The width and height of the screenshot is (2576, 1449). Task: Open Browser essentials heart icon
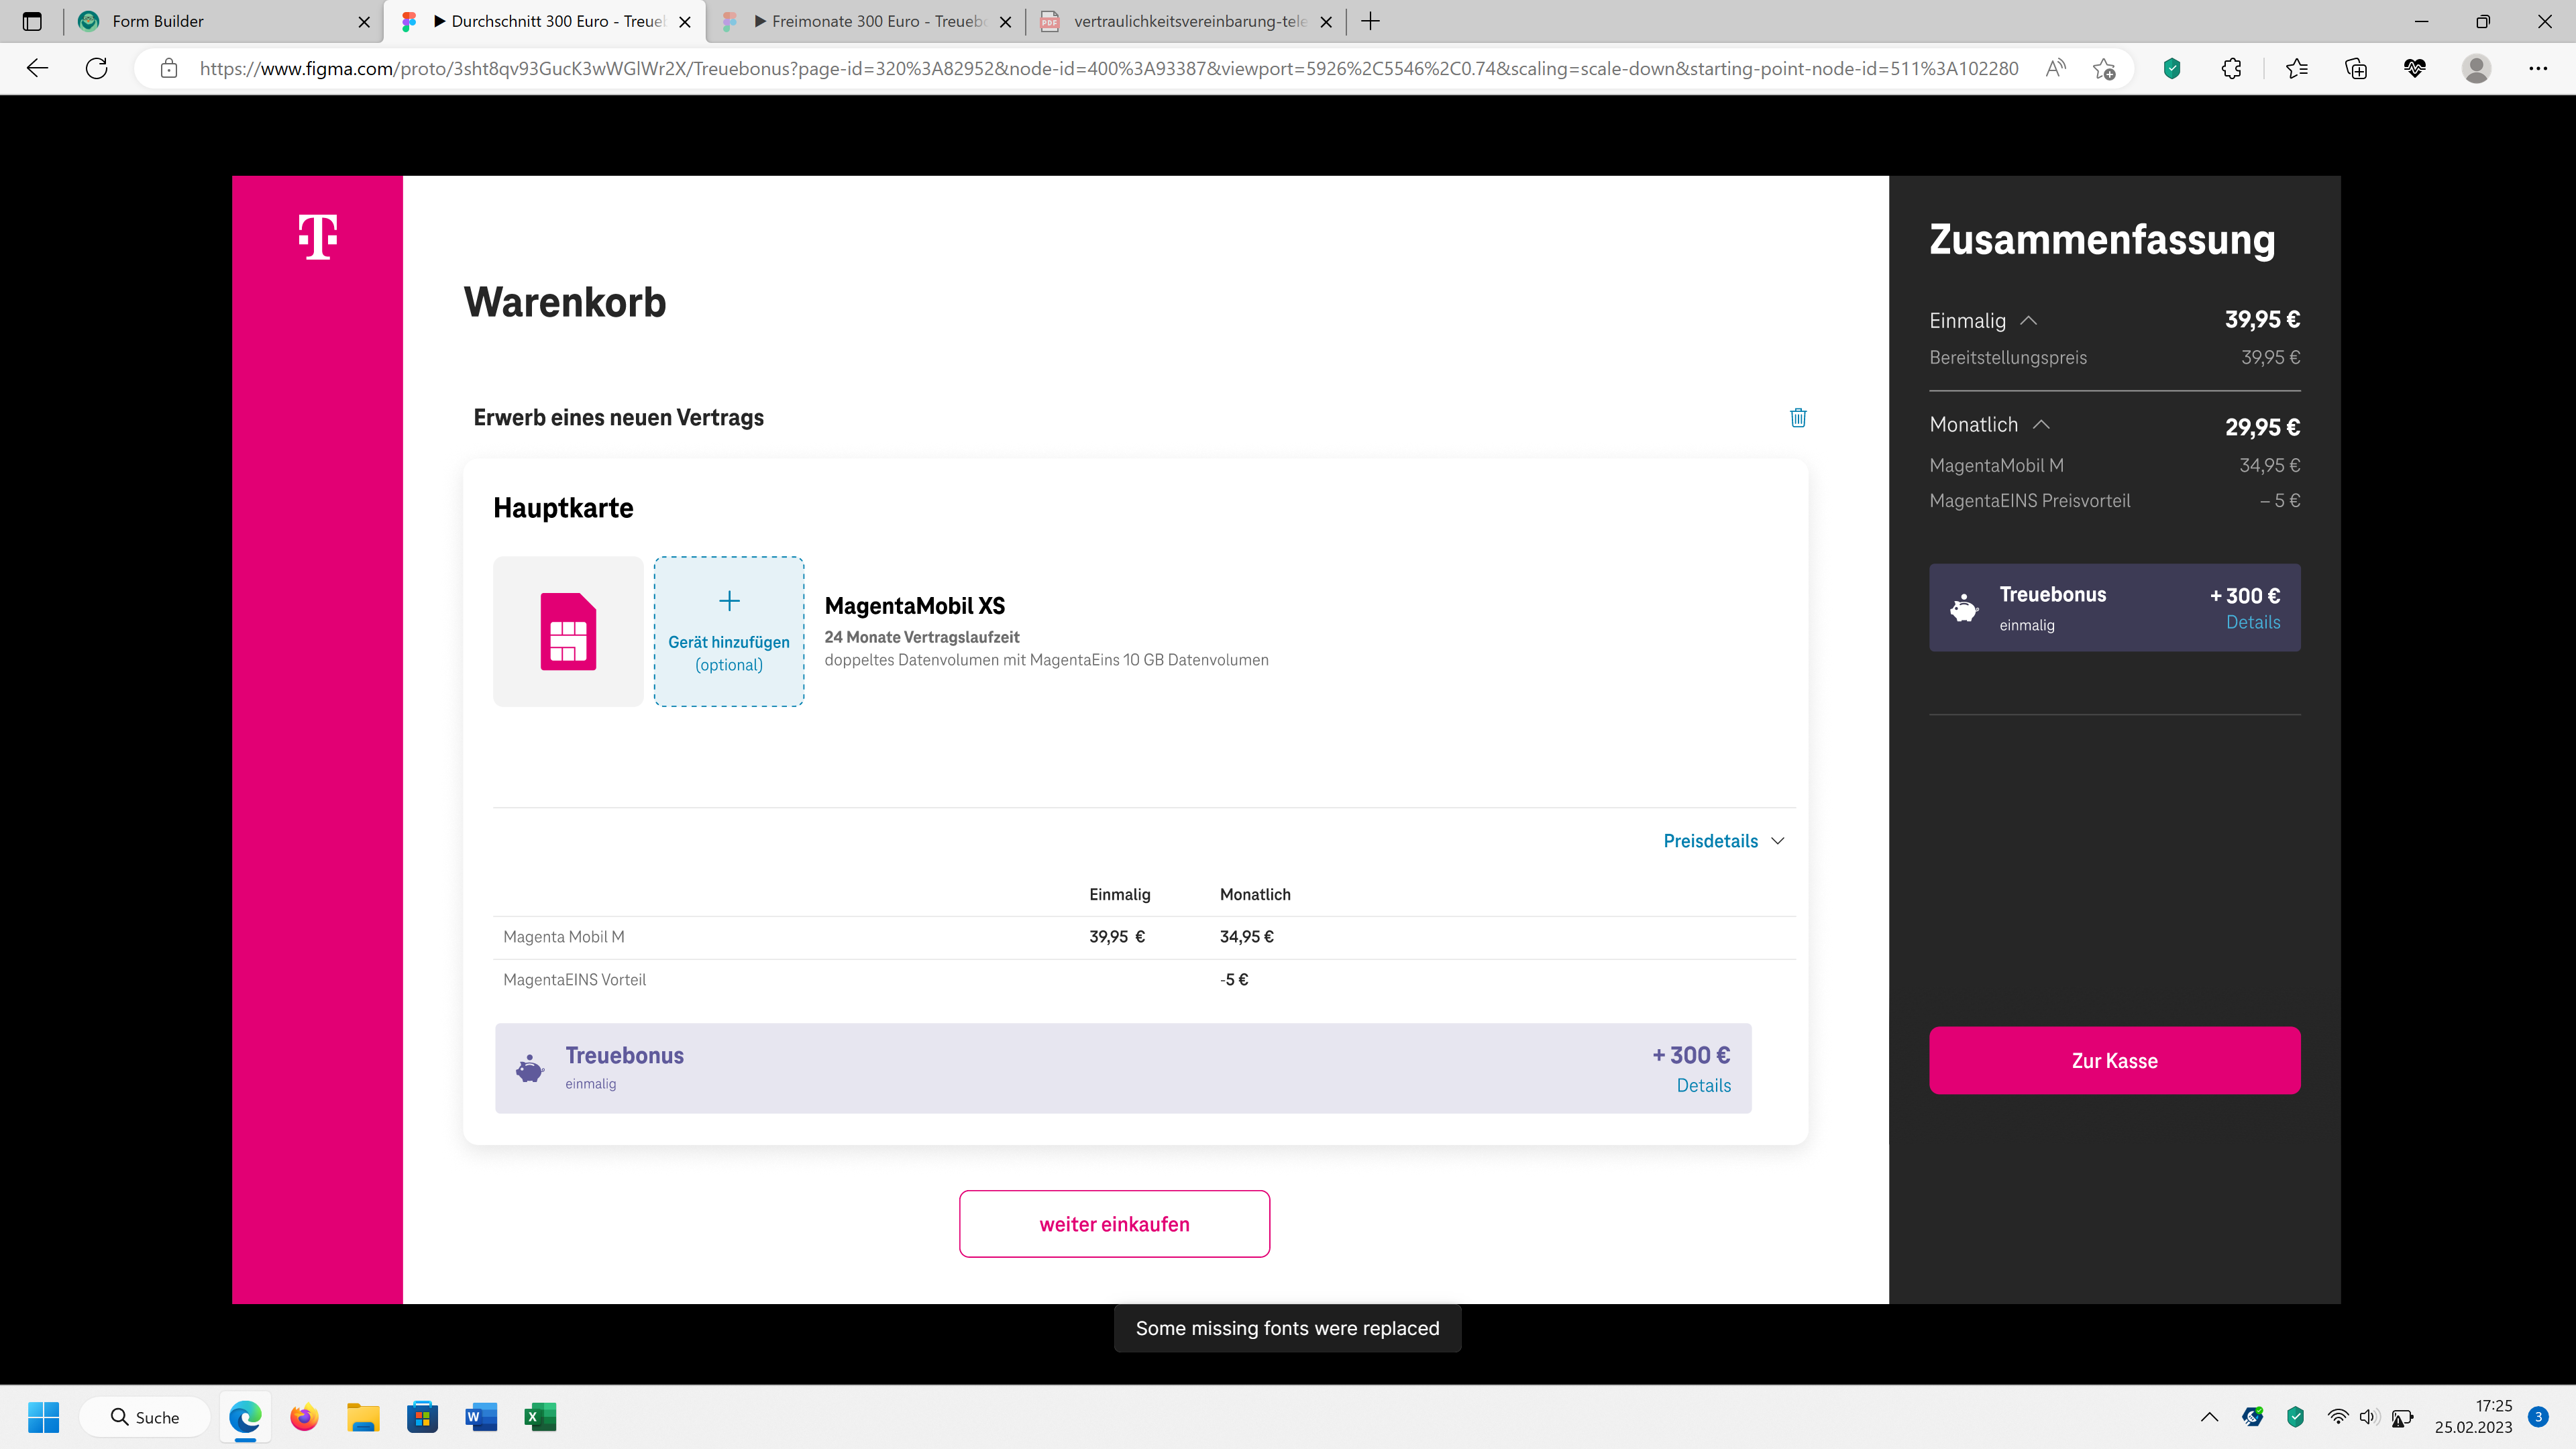click(x=2415, y=68)
